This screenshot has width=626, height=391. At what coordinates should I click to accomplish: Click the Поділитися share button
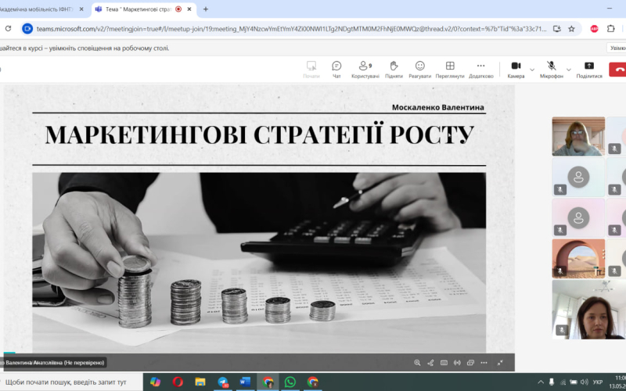pyautogui.click(x=589, y=69)
